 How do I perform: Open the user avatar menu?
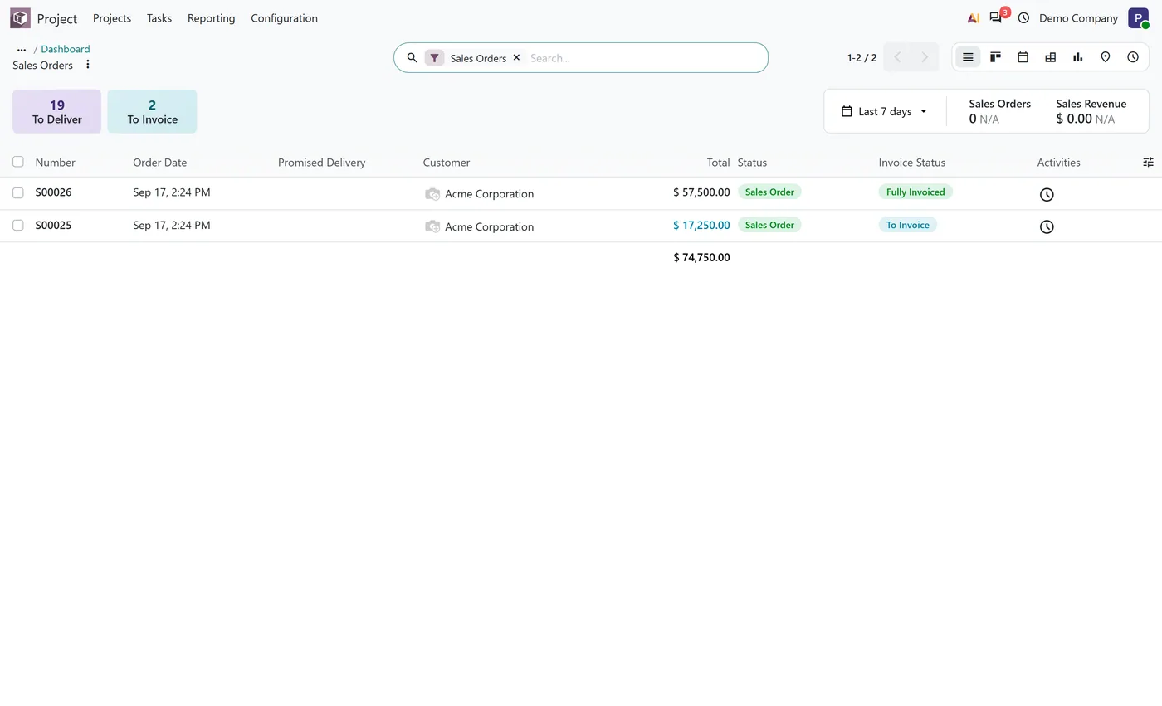(1138, 17)
